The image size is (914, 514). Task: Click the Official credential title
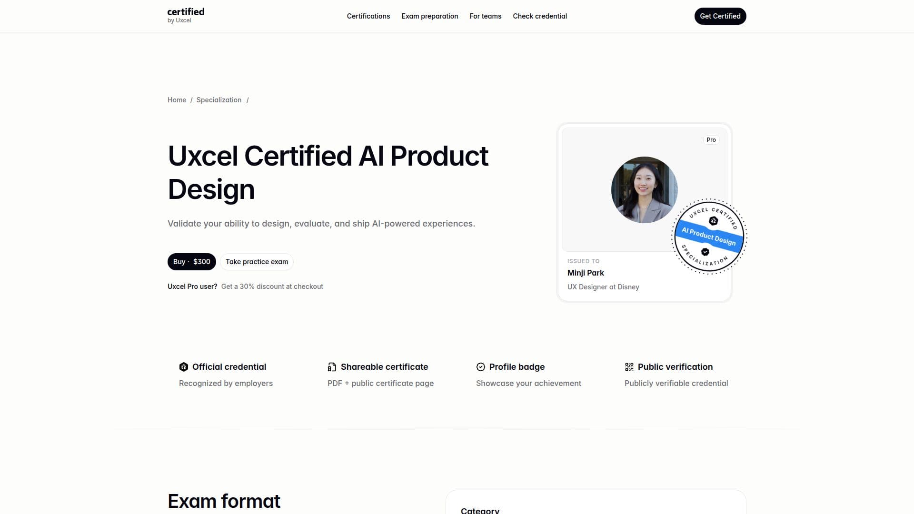(229, 367)
